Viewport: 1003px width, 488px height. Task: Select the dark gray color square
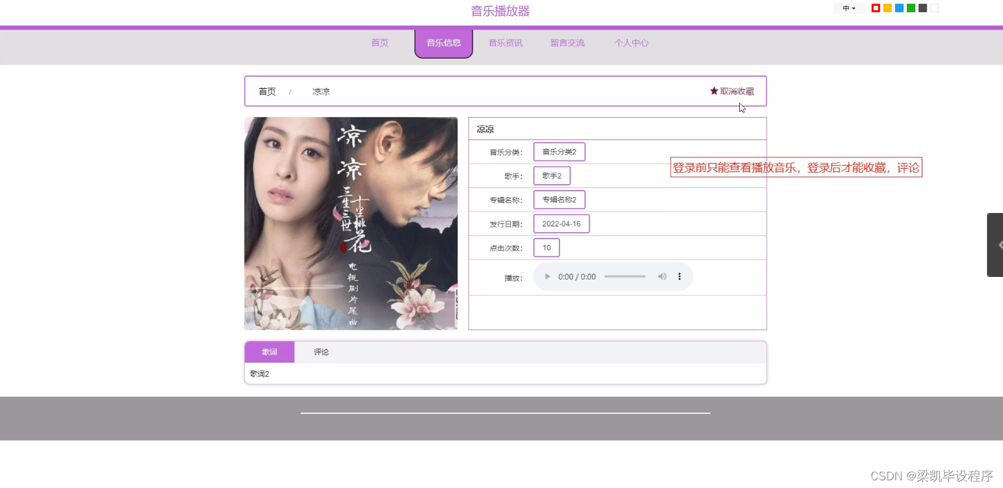(x=922, y=8)
